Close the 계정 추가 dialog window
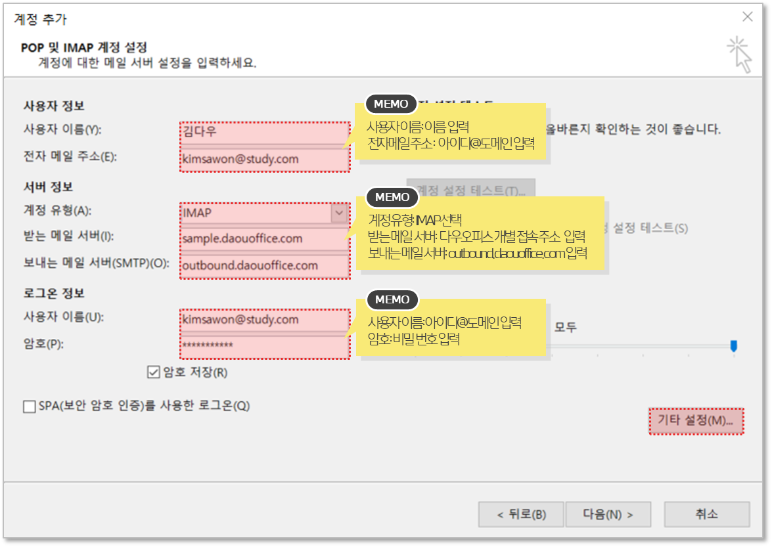Screen dimensions: 772x547 (746, 18)
